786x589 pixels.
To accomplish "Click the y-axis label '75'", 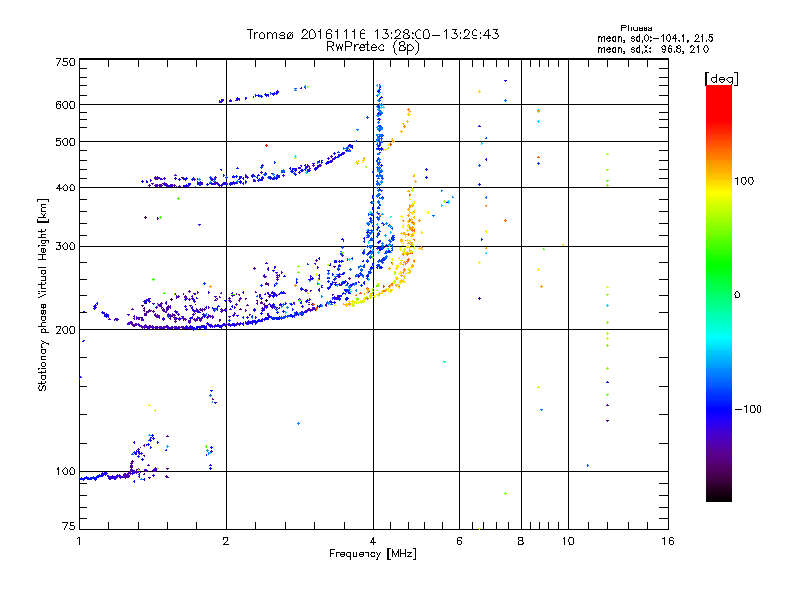I will (69, 526).
